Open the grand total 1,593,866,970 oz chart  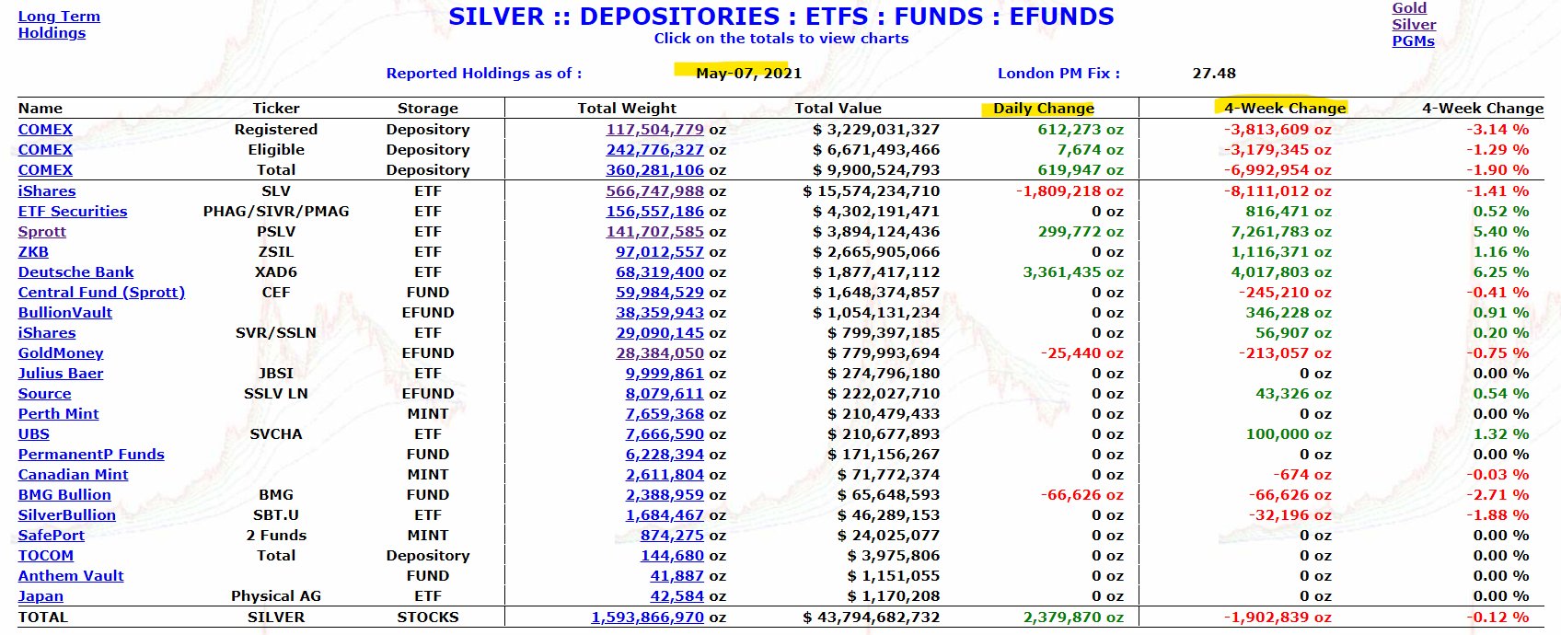pyautogui.click(x=647, y=618)
